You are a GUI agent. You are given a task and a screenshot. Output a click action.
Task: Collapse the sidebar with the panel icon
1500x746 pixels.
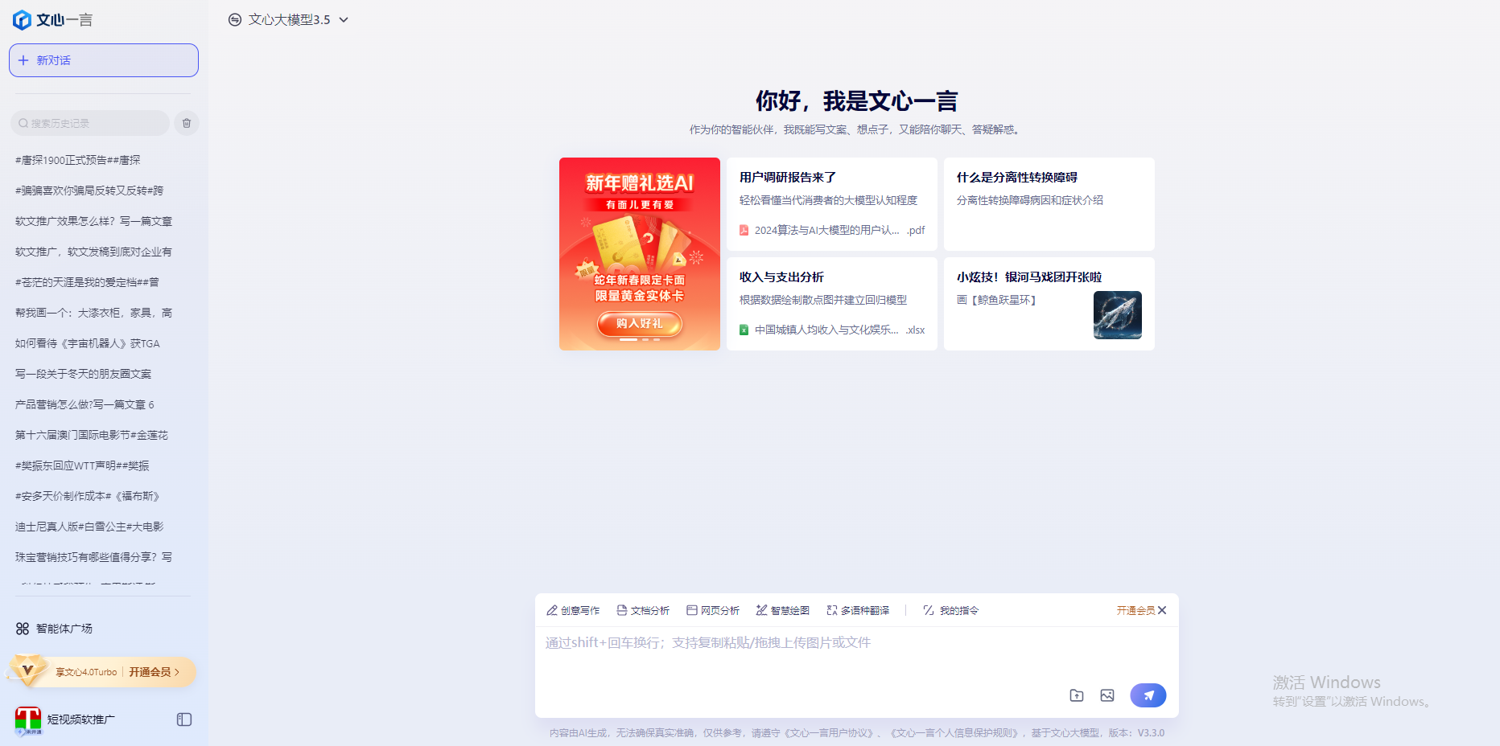point(184,719)
